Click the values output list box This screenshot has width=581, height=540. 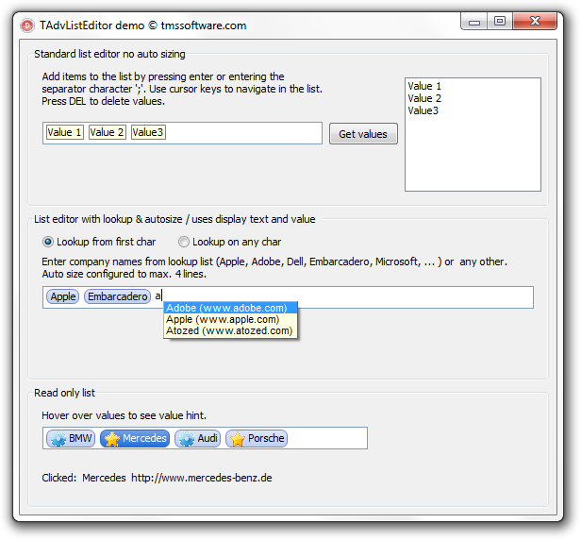coord(473,134)
